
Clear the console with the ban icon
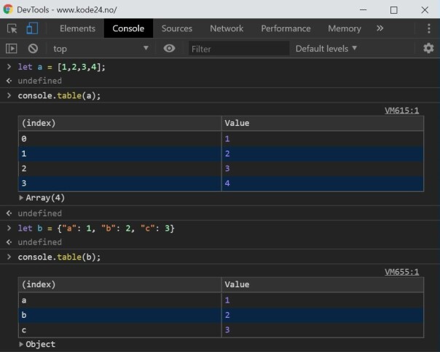[x=33, y=49]
